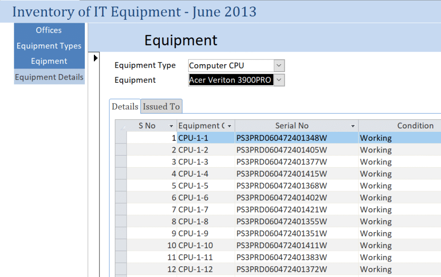Select the Details tab

click(x=125, y=106)
